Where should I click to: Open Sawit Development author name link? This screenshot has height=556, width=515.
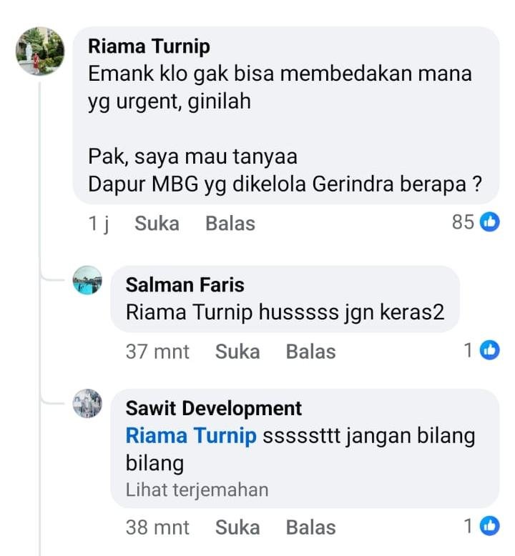pyautogui.click(x=214, y=408)
